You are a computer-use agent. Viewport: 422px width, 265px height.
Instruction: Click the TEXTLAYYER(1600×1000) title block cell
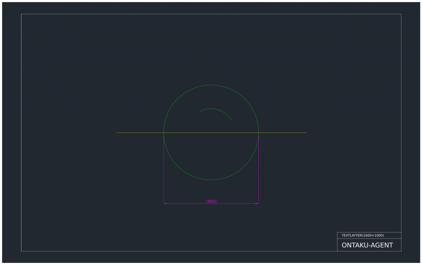tap(362, 235)
